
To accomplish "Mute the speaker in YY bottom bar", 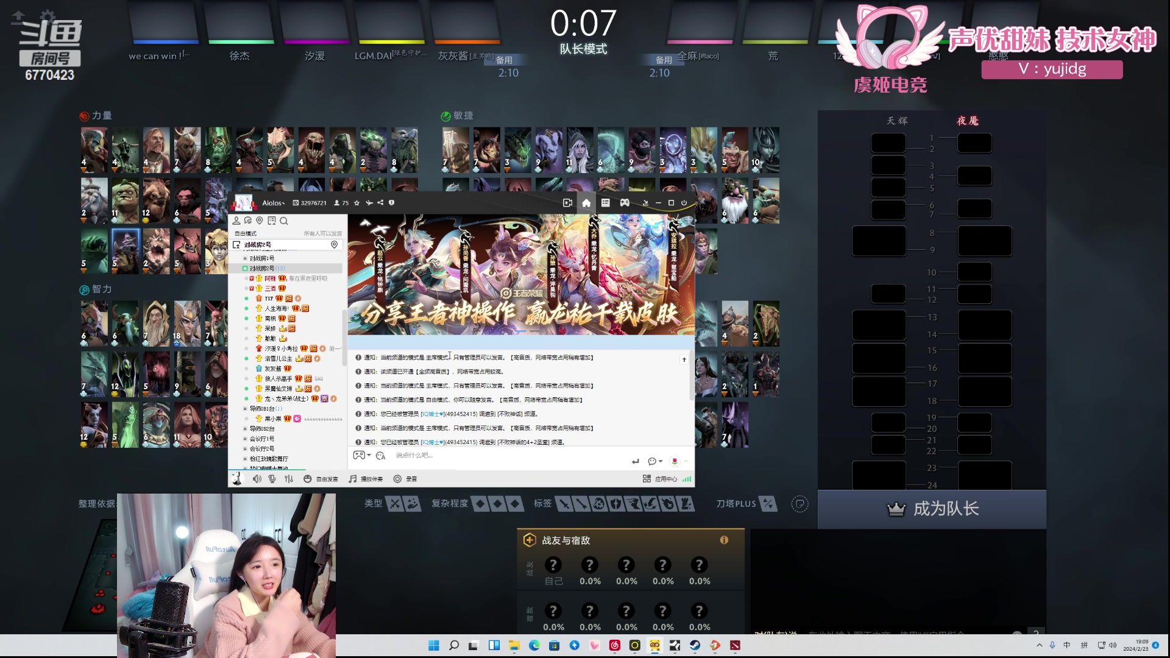I will (x=257, y=479).
